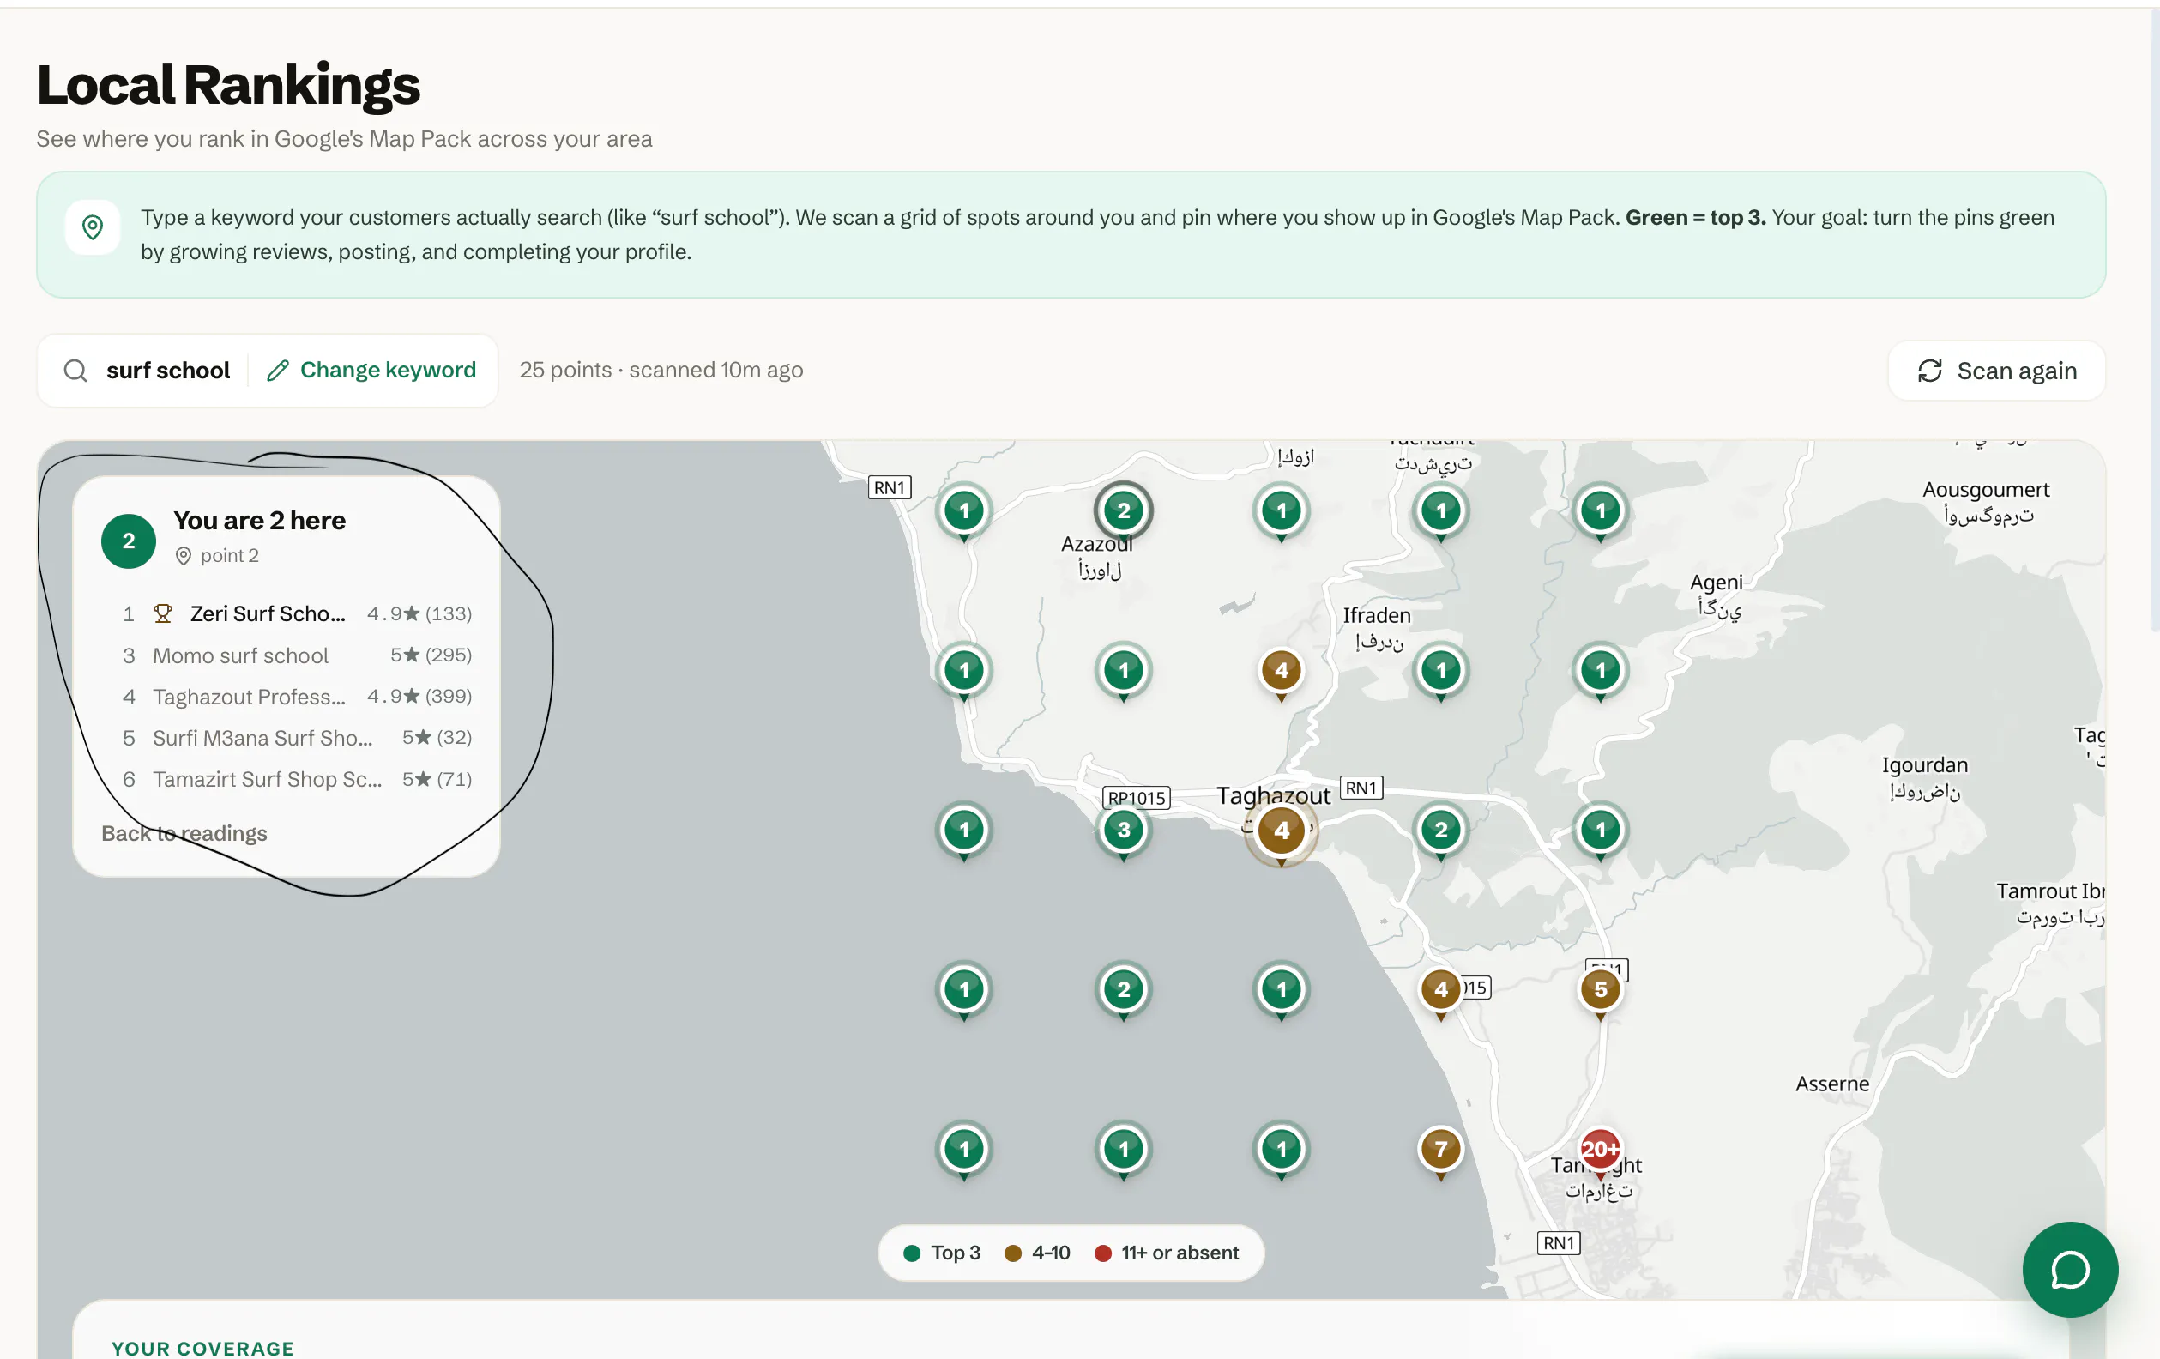Click Change keyword
This screenshot has width=2160, height=1359.
(x=371, y=371)
